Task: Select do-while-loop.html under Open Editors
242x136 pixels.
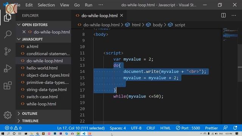Action: (43, 32)
